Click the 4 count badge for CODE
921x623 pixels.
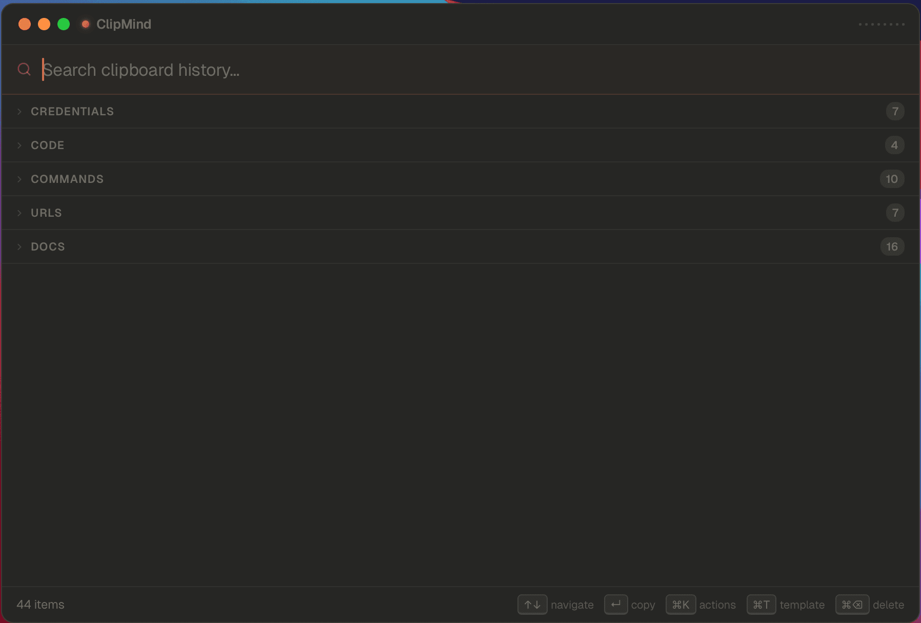pyautogui.click(x=894, y=145)
